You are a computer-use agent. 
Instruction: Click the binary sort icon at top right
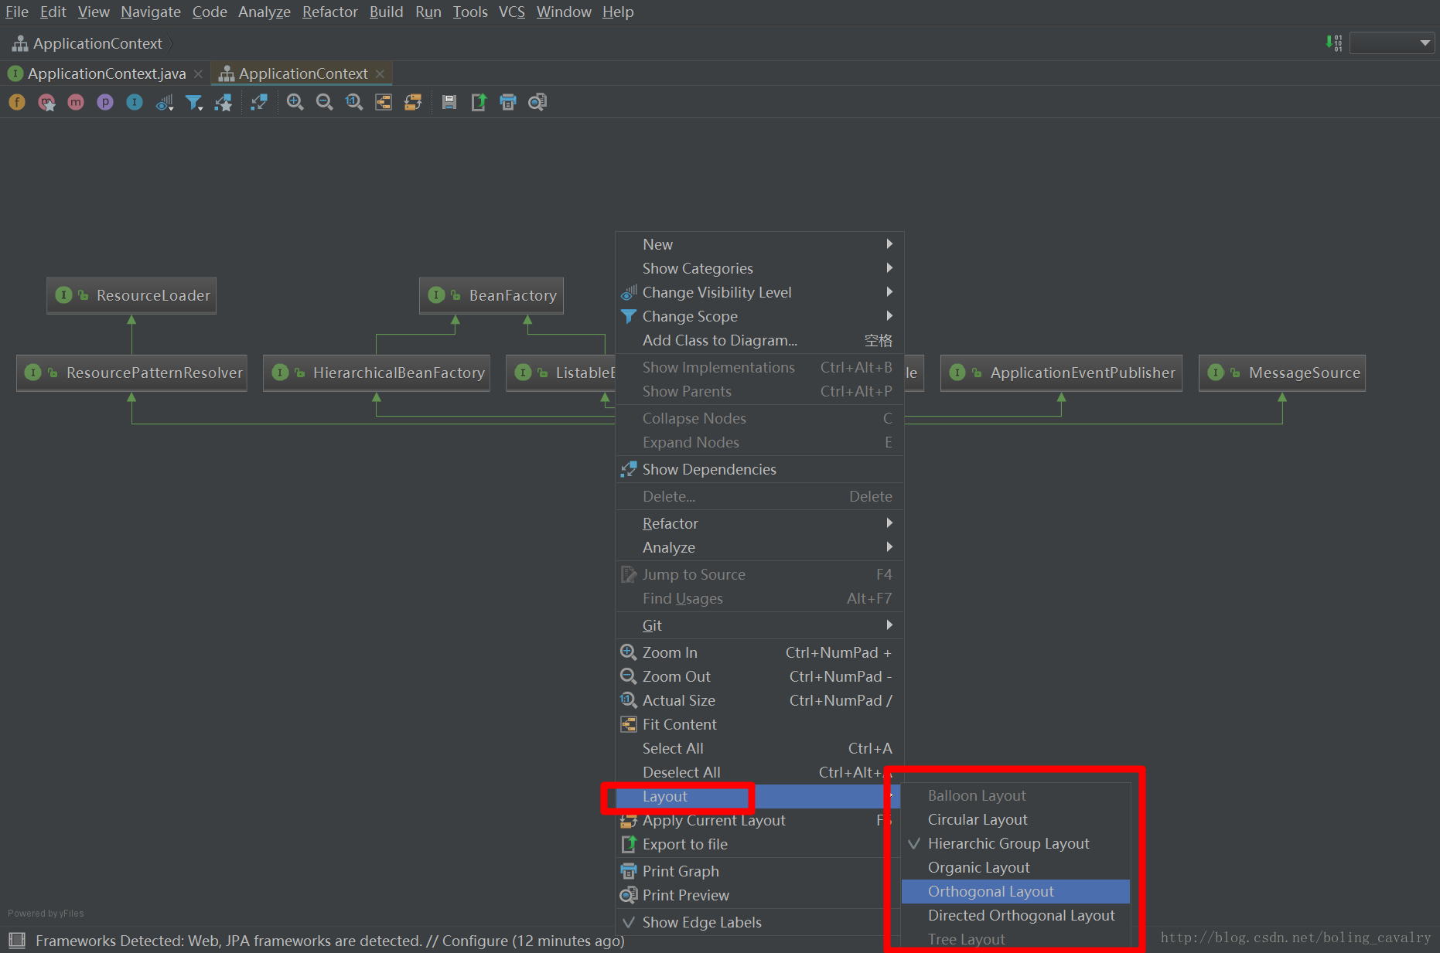coord(1334,43)
